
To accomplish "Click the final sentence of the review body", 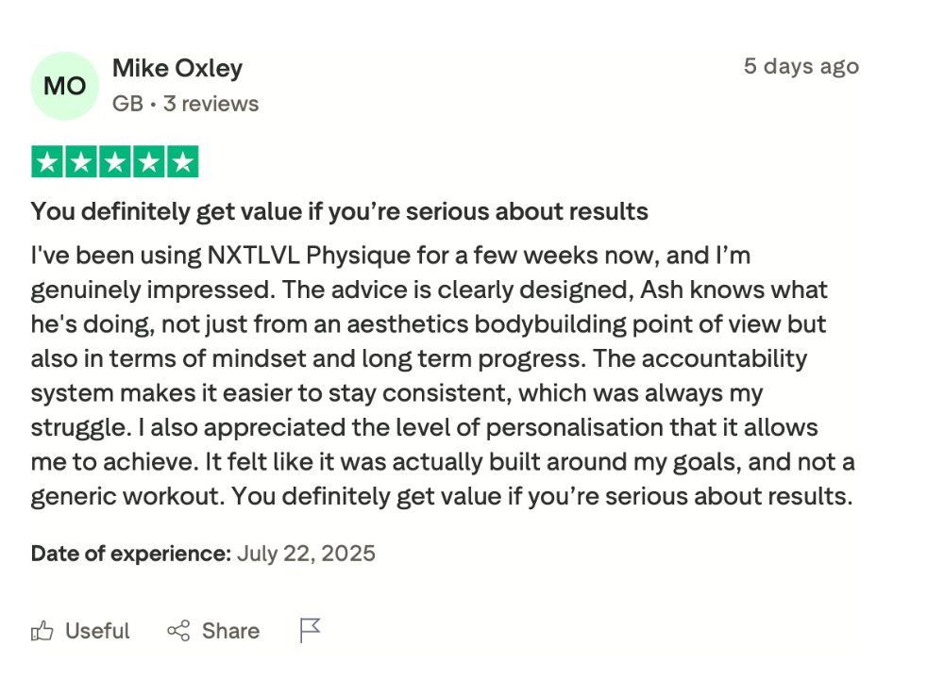I will point(541,496).
